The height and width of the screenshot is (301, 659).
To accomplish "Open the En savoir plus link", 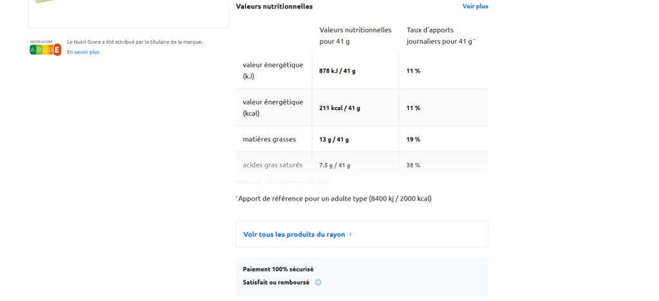I will [x=83, y=52].
